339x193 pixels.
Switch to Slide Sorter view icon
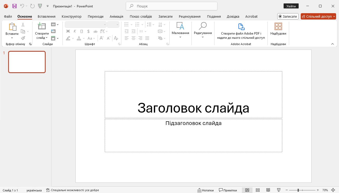coord(258,190)
